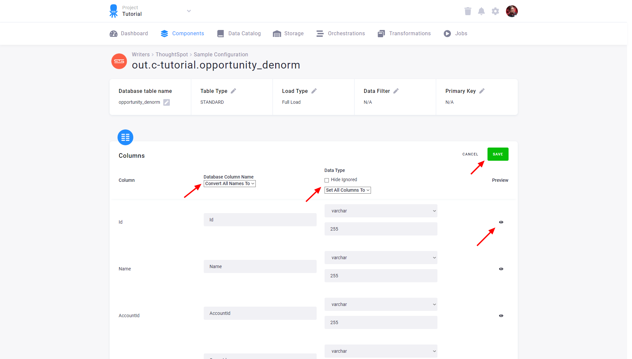Preview the Id column eye icon

pos(501,222)
